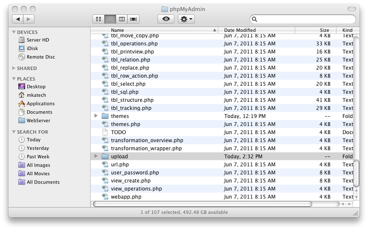Sort by Date Modified column header
This screenshot has width=368, height=230.
257,30
